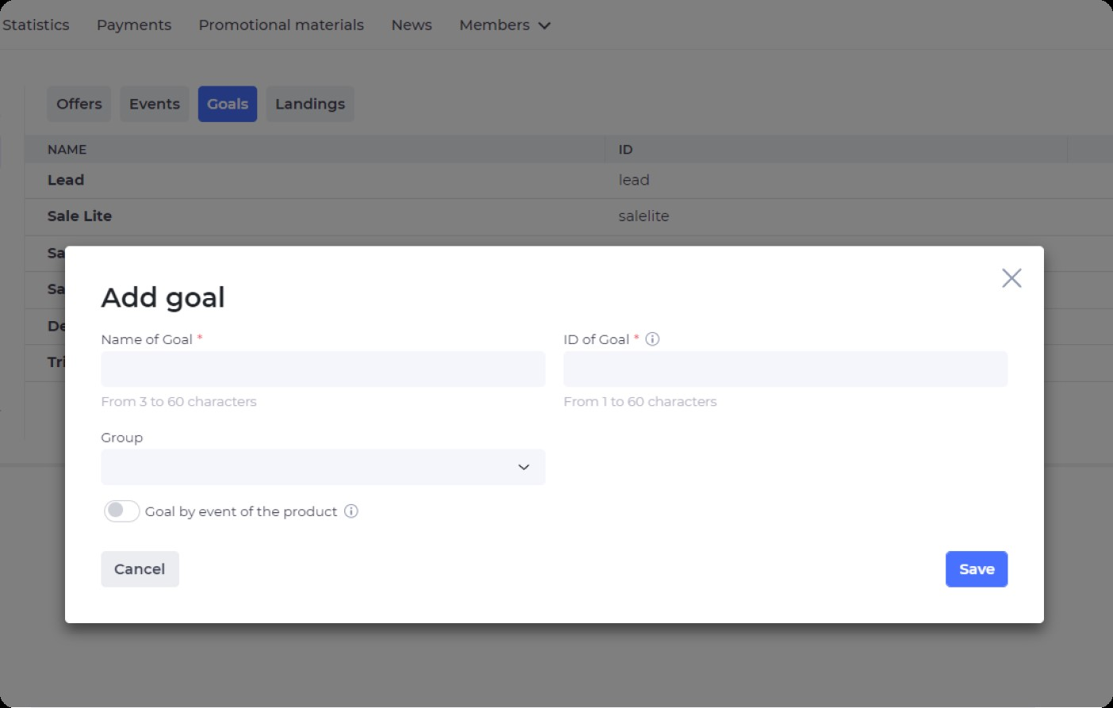Open the Group dropdown
This screenshot has height=708, width=1113.
[x=323, y=467]
